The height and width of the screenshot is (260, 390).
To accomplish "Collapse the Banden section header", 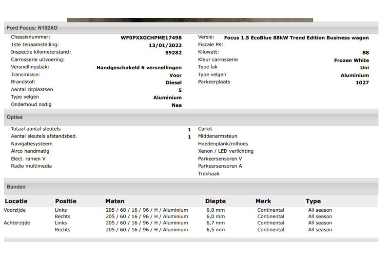I will click(16, 187).
